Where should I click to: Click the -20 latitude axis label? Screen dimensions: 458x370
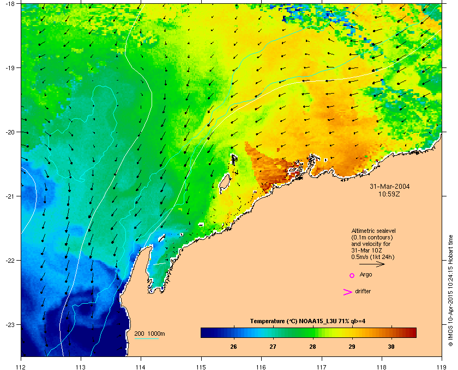point(11,132)
